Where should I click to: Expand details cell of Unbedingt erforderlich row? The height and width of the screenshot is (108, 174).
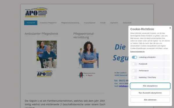[167, 57]
